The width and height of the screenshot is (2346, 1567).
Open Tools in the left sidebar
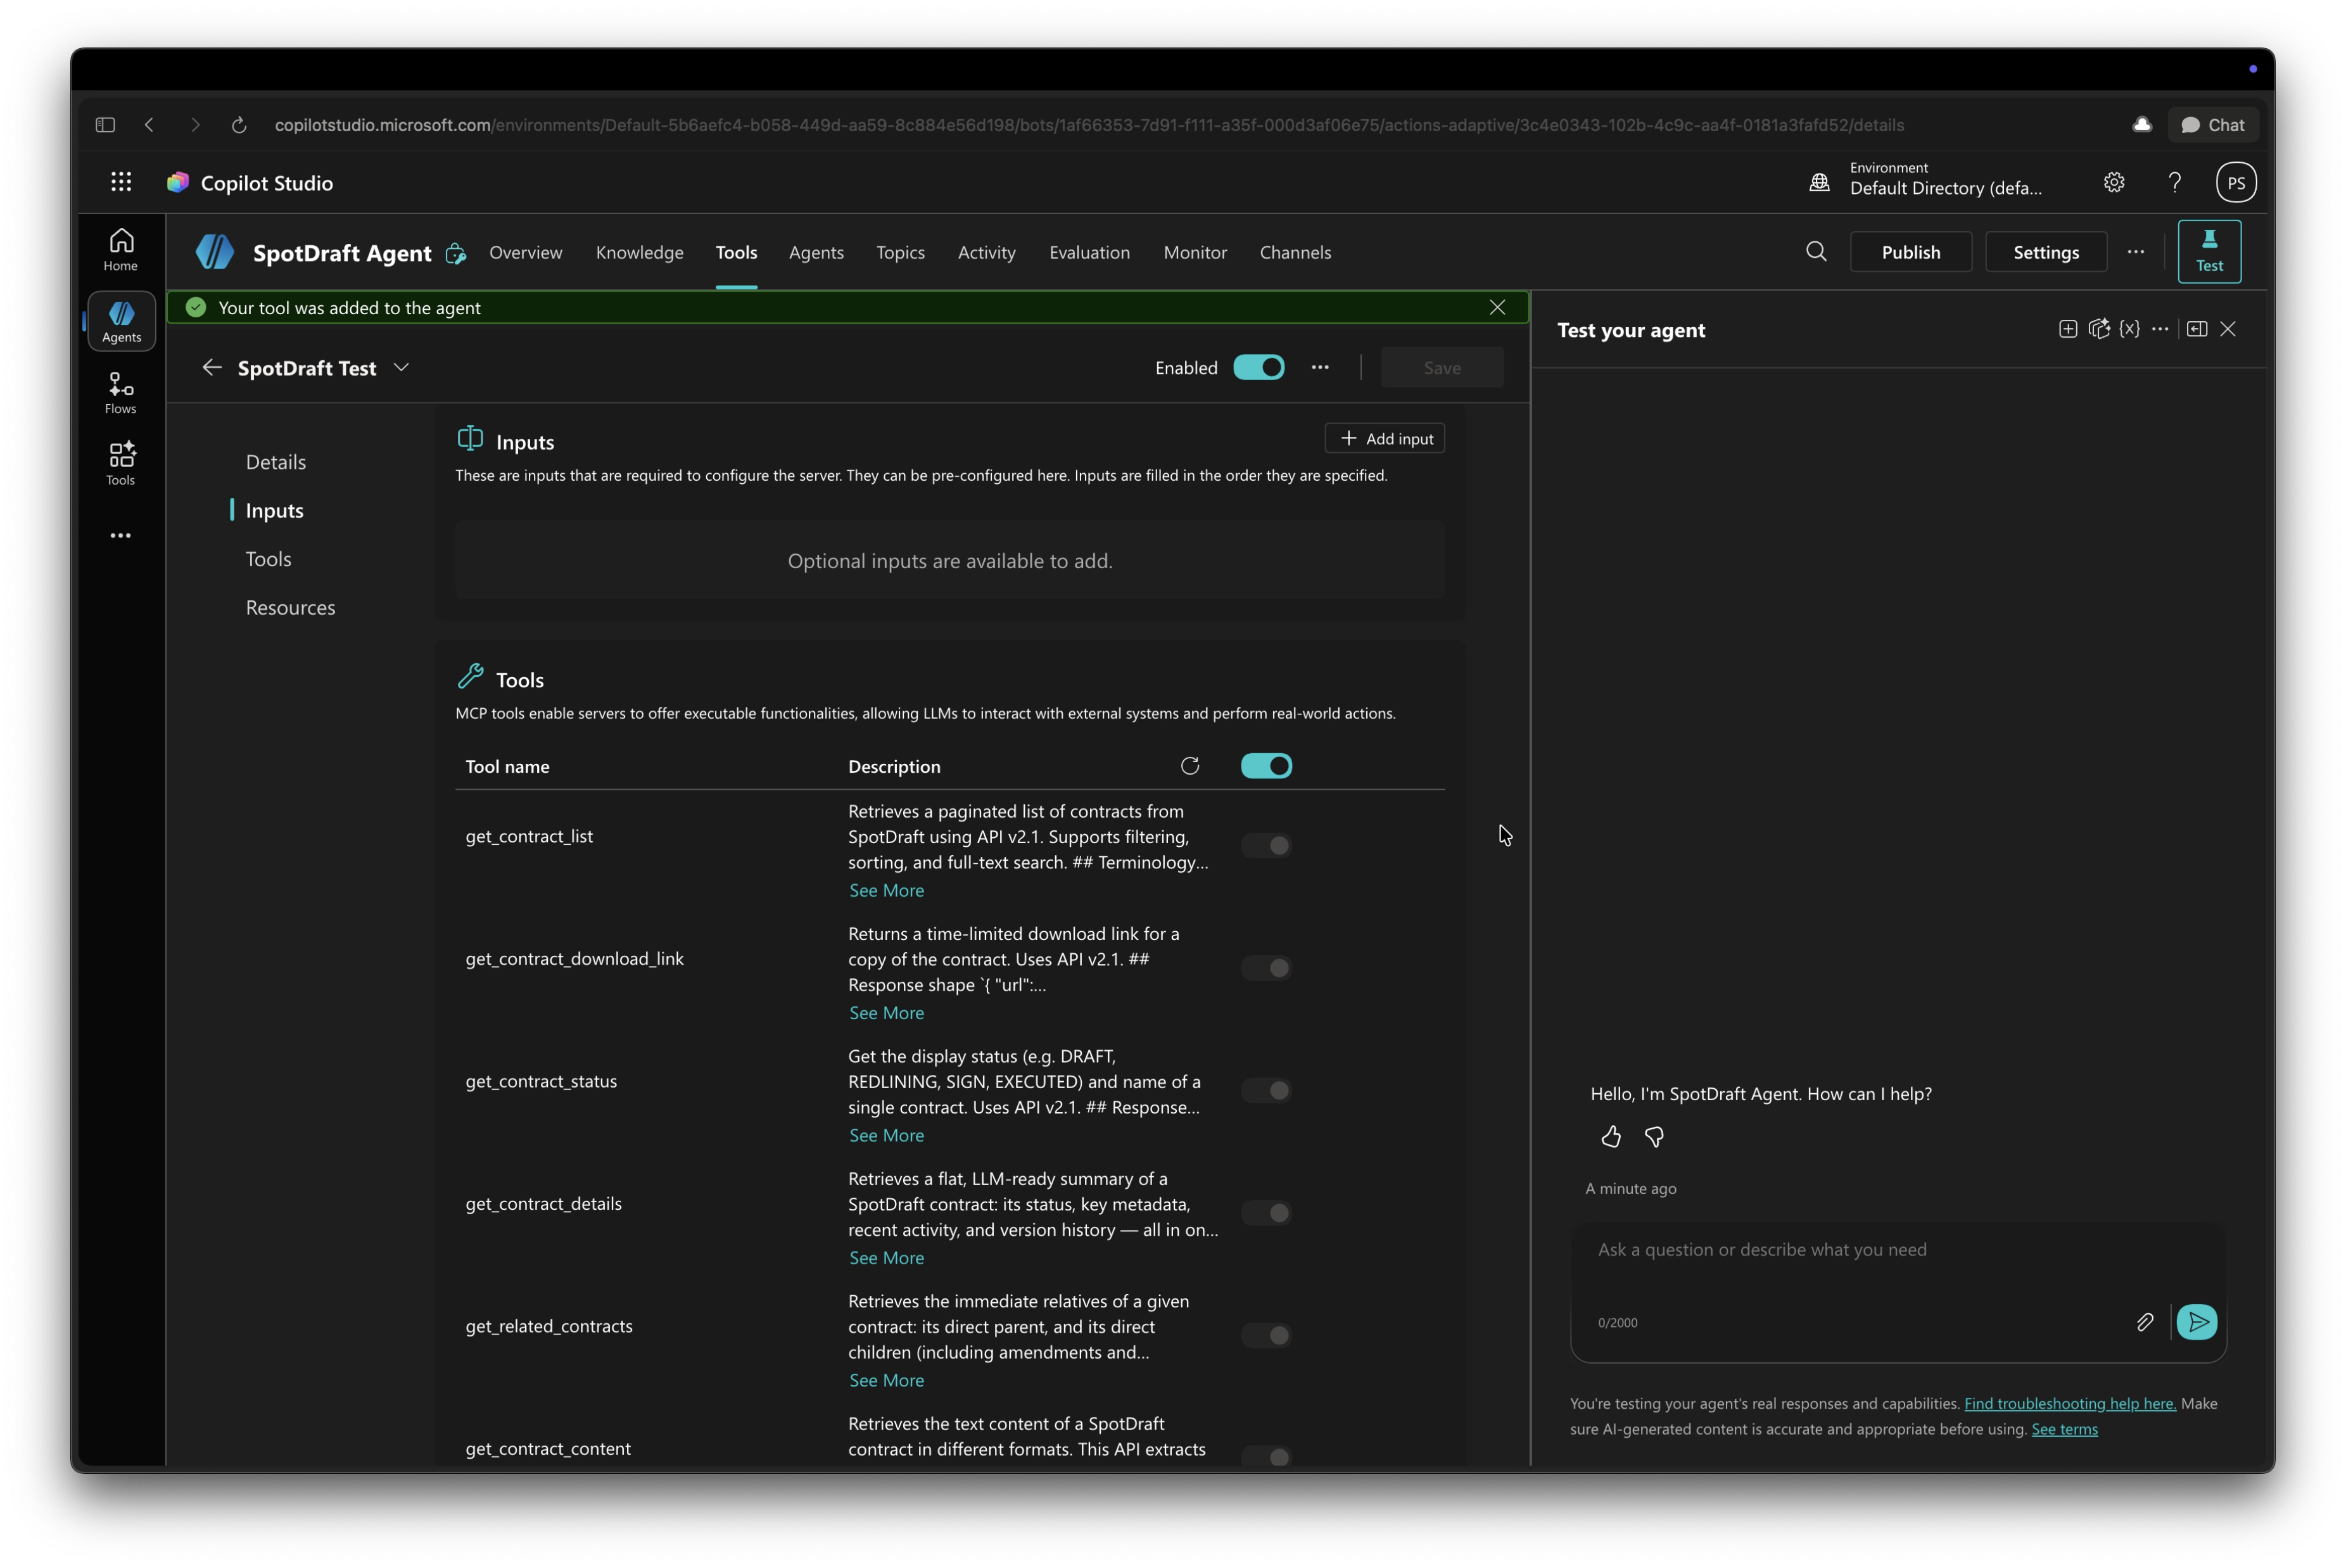pos(121,465)
